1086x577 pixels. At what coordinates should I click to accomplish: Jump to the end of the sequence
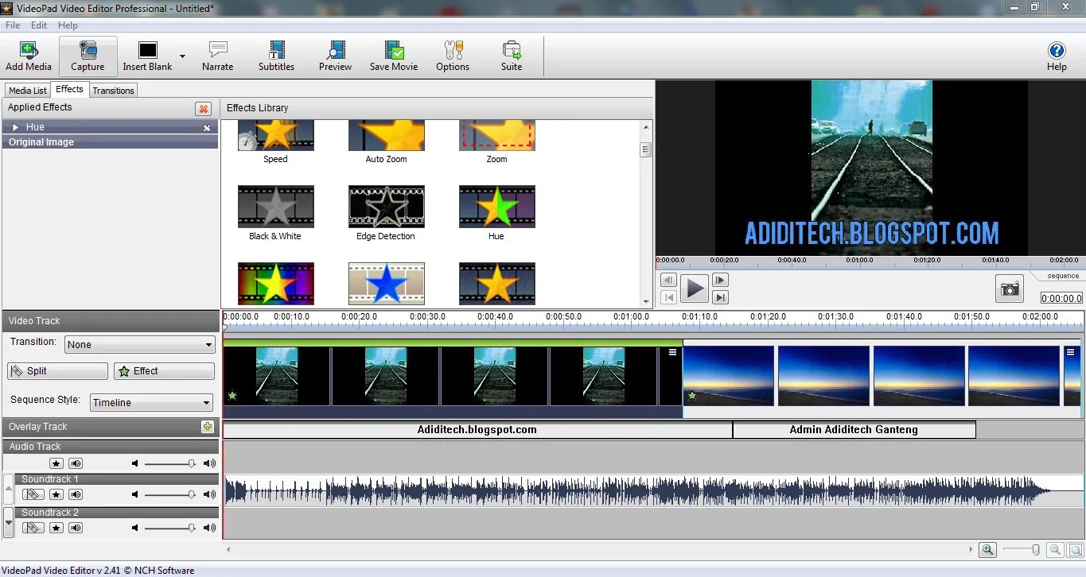click(720, 297)
